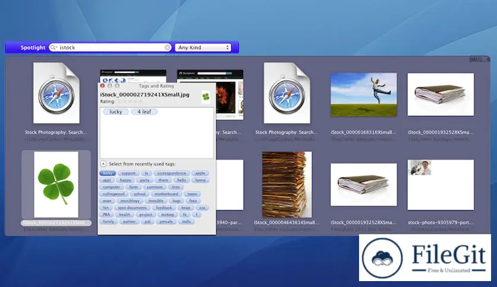
Task: Minimize the Tags and Rating window
Action: click(109, 85)
